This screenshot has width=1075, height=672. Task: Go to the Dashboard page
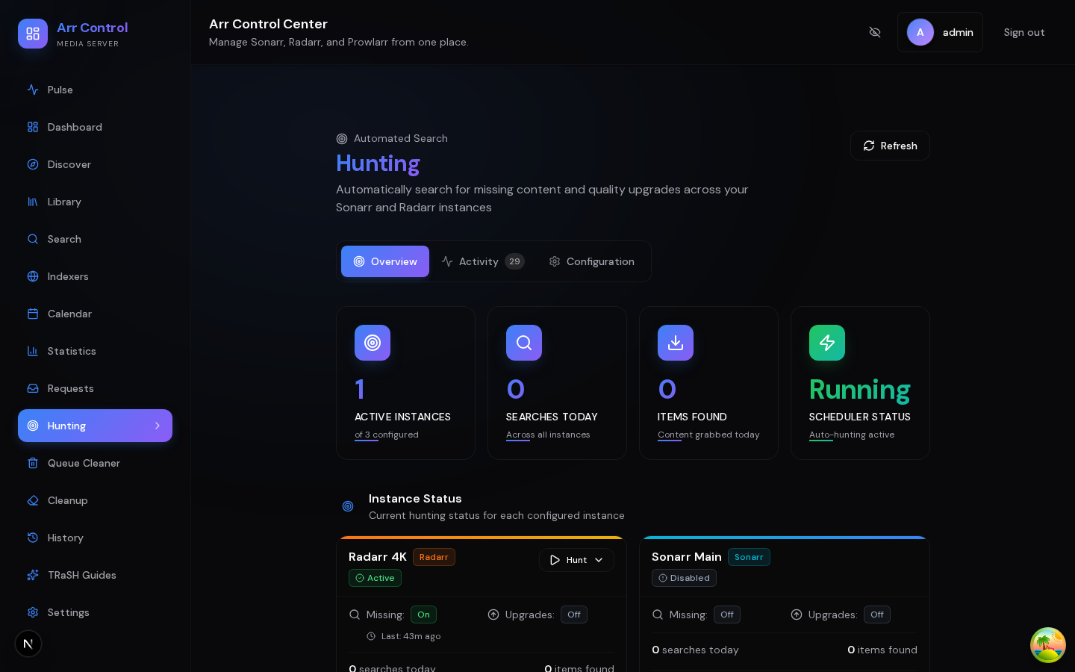point(95,127)
